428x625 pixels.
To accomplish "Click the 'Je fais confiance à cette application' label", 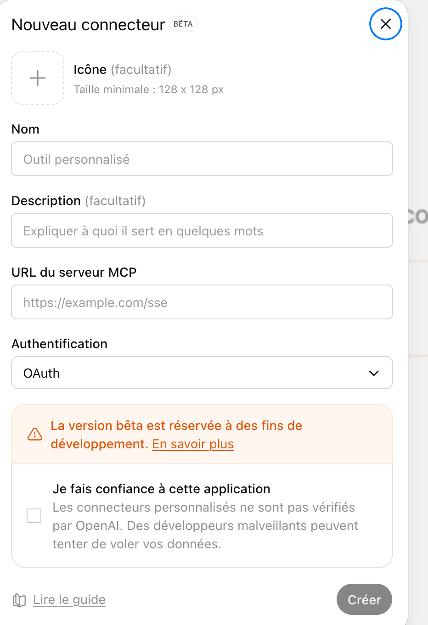I will pos(161,489).
